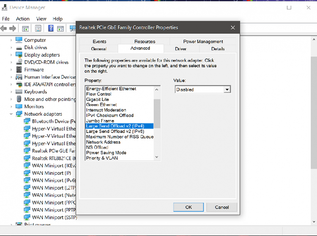Viewport: 317px width, 236px height.
Task: Open the Help menu
Action: pyautogui.click(x=57, y=19)
